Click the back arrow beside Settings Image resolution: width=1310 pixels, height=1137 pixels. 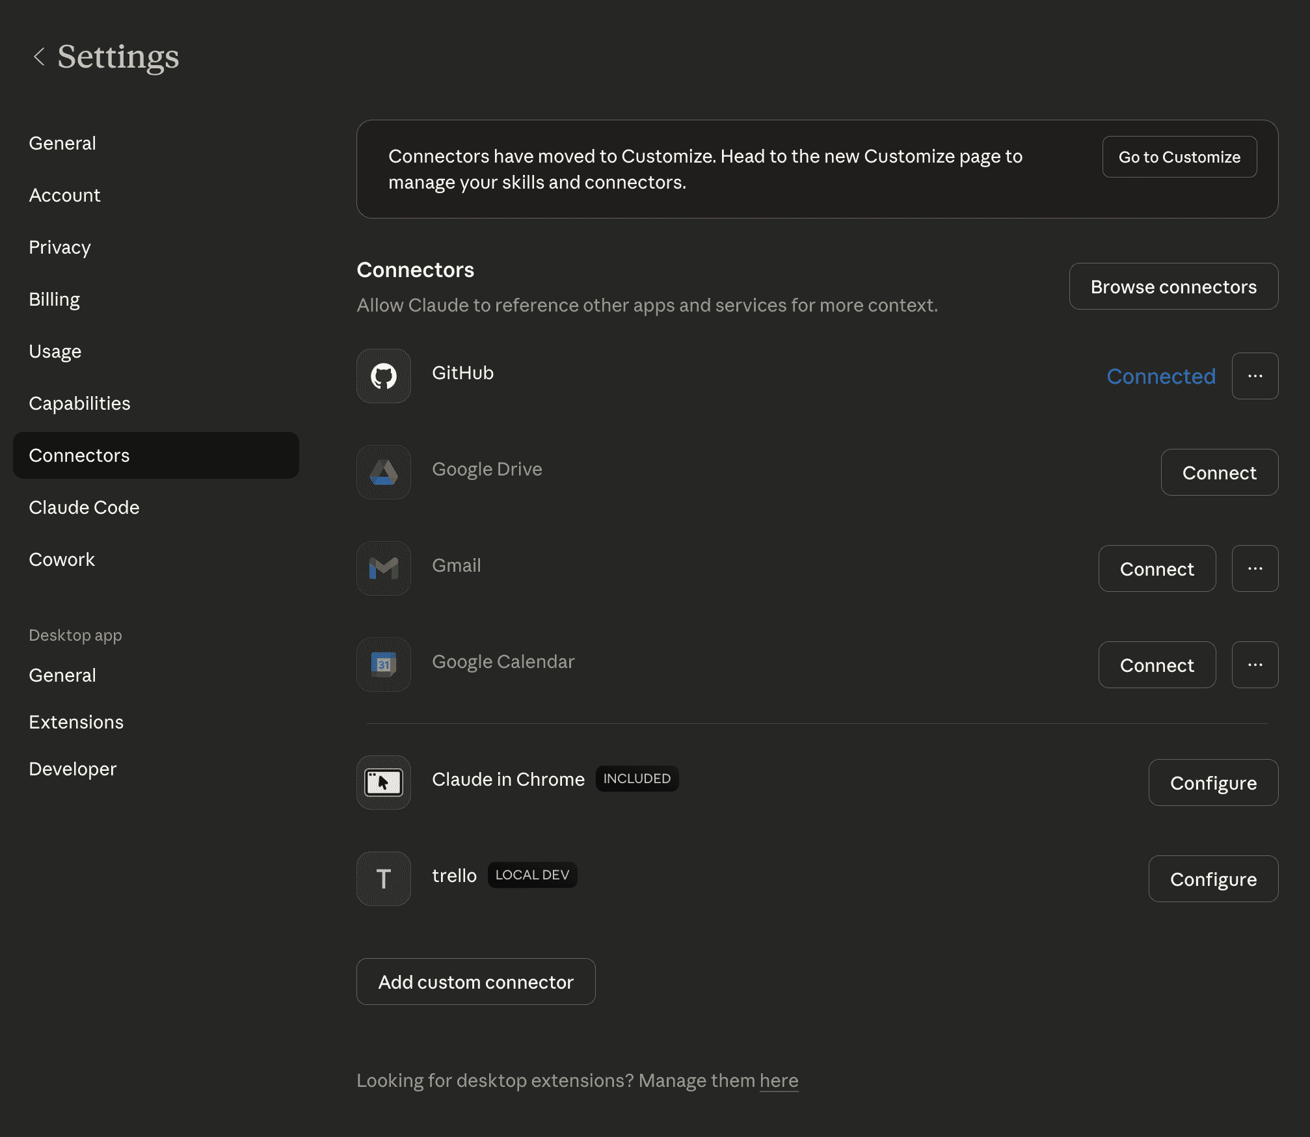pos(39,57)
